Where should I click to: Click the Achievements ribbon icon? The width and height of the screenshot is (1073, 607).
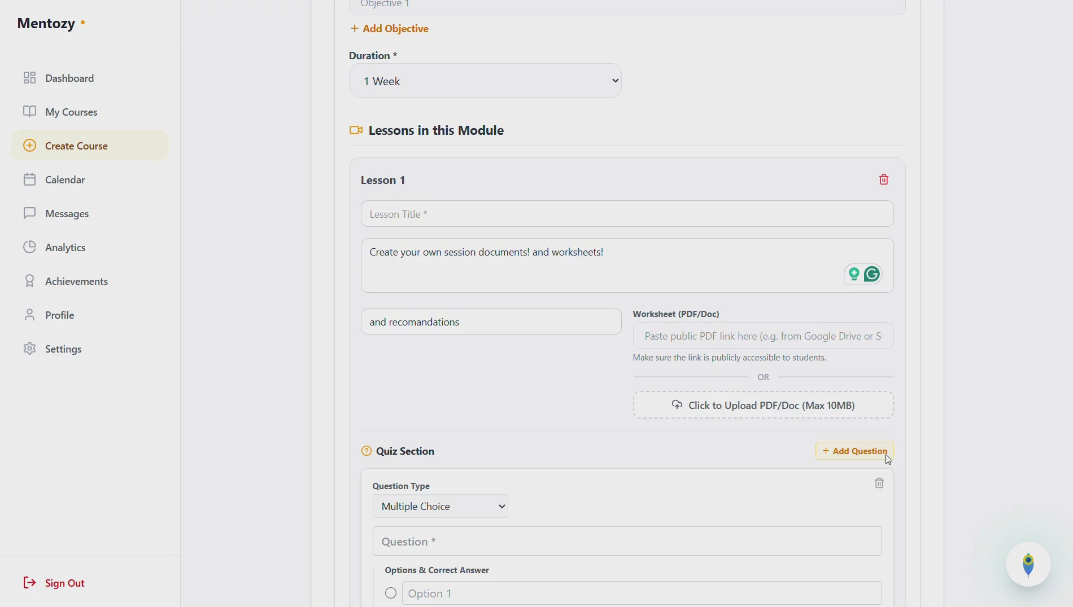coord(29,281)
